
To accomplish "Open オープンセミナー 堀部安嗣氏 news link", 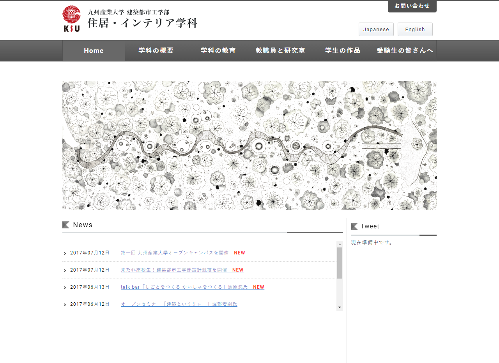I will [179, 304].
